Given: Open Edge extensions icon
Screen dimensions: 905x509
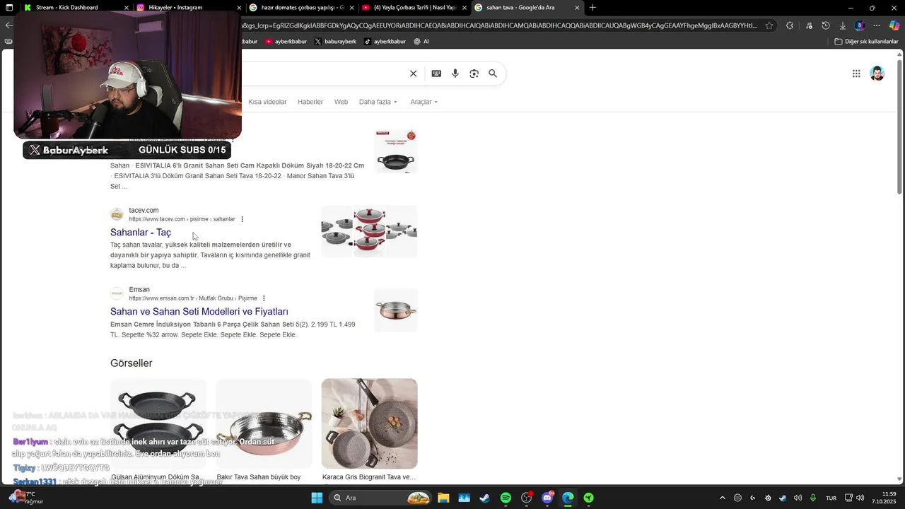Looking at the screenshot, I should coord(790,25).
